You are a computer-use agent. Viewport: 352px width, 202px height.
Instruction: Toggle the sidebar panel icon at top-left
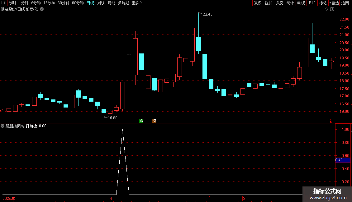[3, 3]
